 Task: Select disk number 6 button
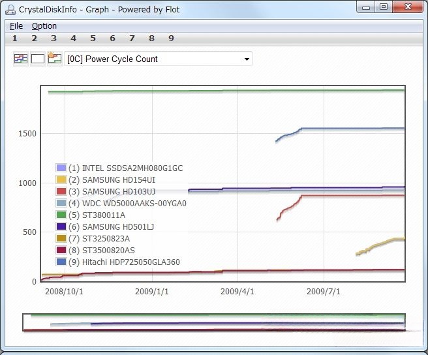(112, 39)
